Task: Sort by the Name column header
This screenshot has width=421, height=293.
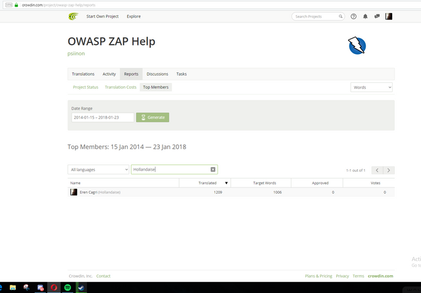Action: pos(123,183)
